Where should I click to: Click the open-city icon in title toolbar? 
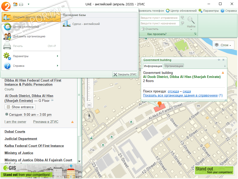pos(15,4)
